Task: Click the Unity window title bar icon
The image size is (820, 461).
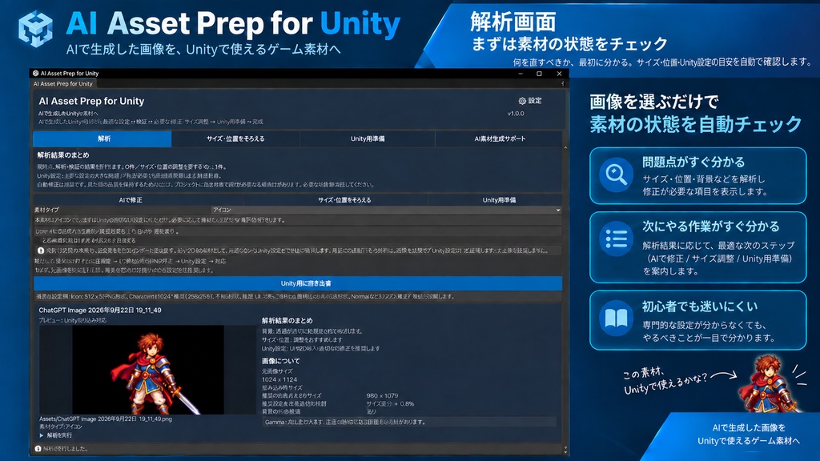Action: (x=35, y=74)
